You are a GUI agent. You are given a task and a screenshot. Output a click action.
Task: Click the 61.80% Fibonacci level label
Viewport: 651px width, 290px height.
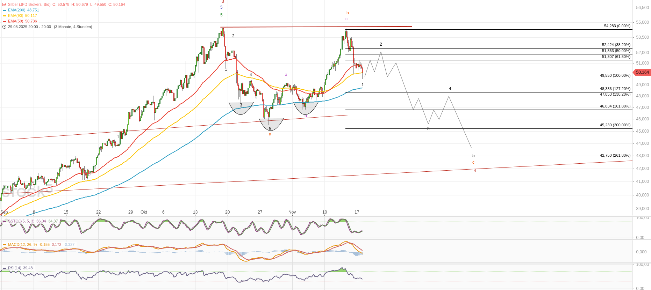pyautogui.click(x=616, y=57)
